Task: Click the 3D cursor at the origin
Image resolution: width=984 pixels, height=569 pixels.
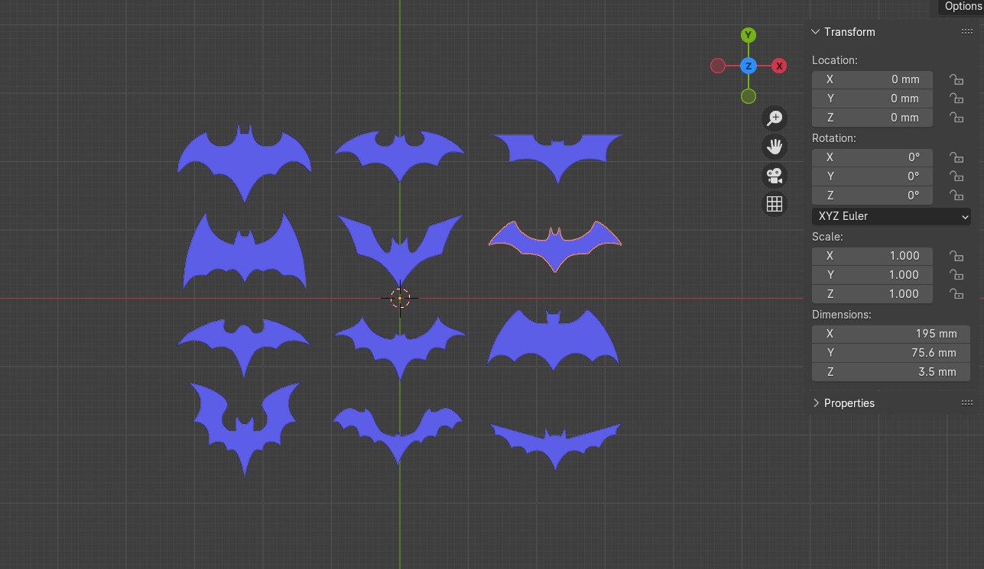Action: 400,298
